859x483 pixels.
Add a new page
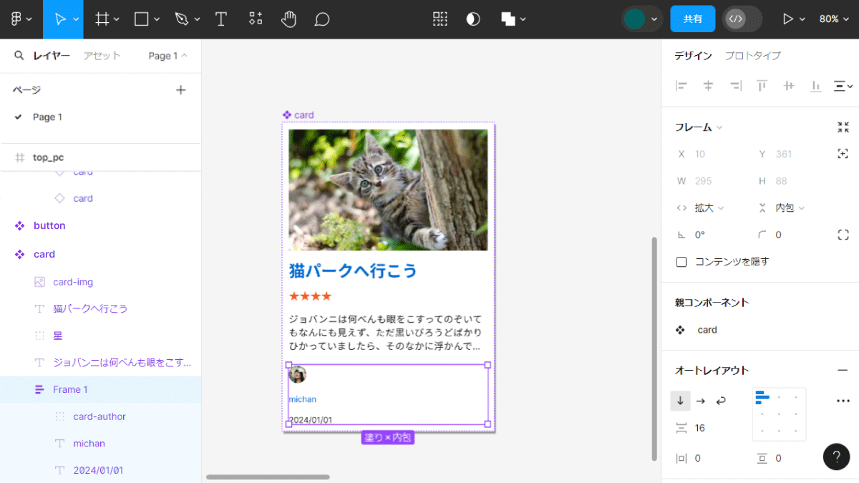(181, 89)
